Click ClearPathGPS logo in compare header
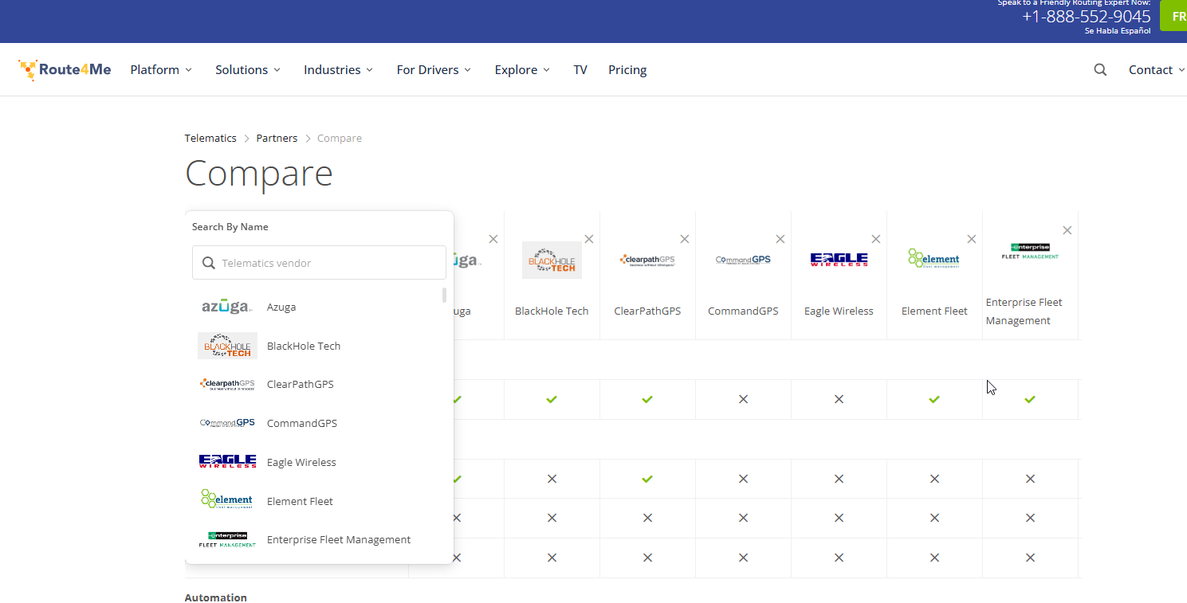 point(647,260)
